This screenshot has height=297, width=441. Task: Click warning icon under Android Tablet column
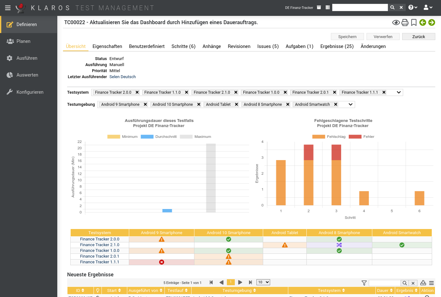[x=285, y=245]
